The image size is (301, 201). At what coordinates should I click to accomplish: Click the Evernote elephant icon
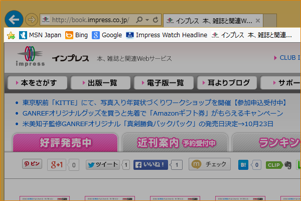pos(288,165)
